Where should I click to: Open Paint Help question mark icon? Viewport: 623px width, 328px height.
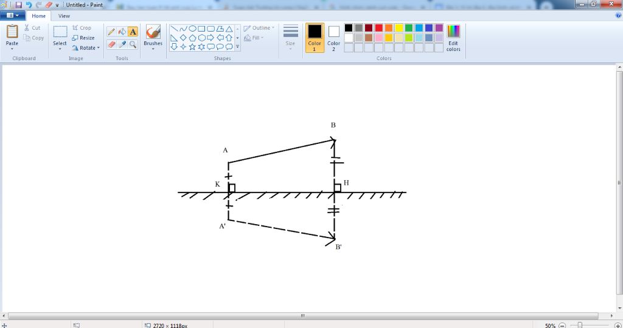pos(618,15)
